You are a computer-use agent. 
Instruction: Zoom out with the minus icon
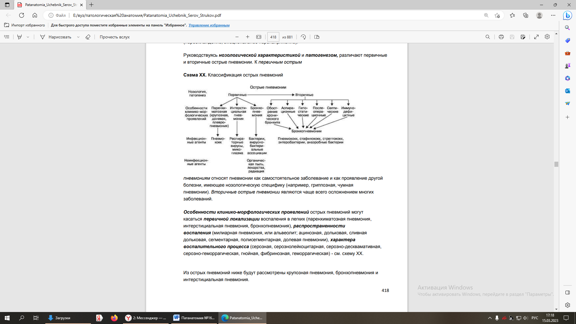(237, 37)
